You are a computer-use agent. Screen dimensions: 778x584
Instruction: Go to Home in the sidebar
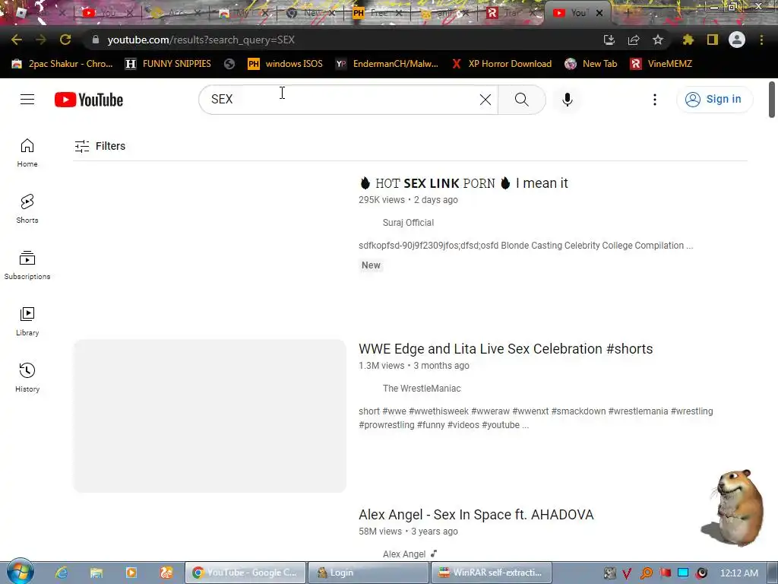(27, 152)
